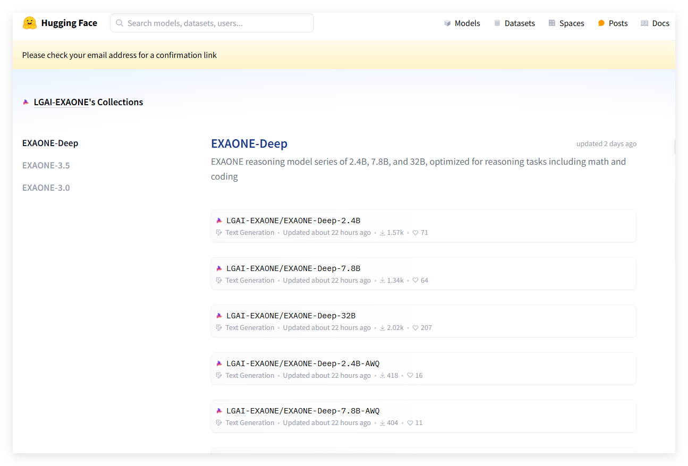Click LGAI-EXAONE avatar icon in collections header

point(26,102)
